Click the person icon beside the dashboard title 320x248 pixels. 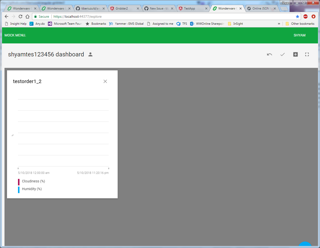pos(90,54)
